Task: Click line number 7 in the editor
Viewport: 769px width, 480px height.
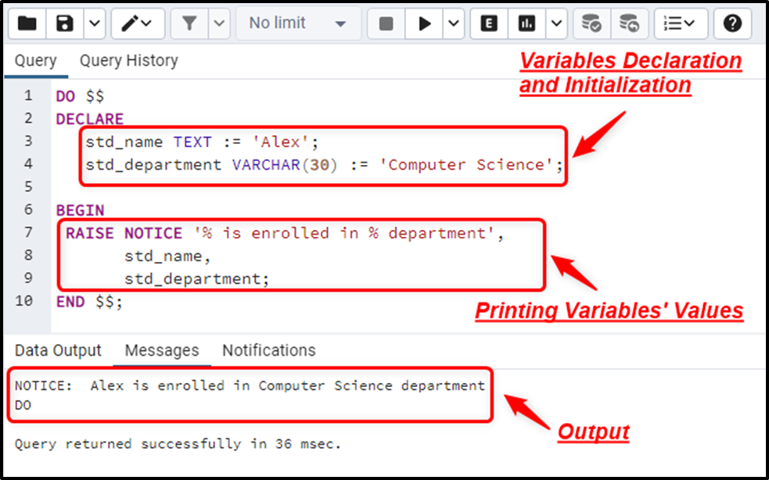Action: pos(29,232)
